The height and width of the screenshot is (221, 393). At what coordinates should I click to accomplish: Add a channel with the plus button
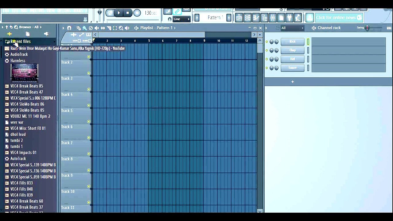pos(293,82)
